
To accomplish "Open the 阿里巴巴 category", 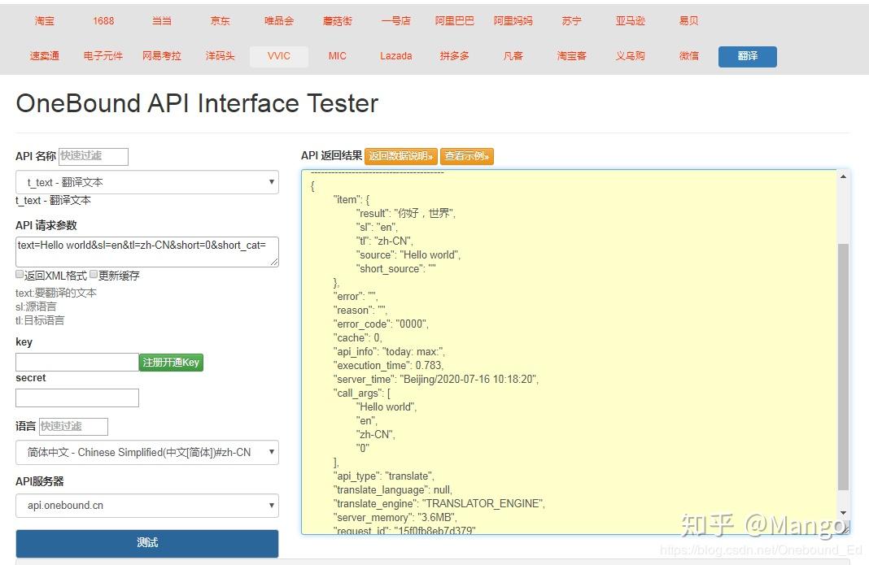I will coord(454,20).
